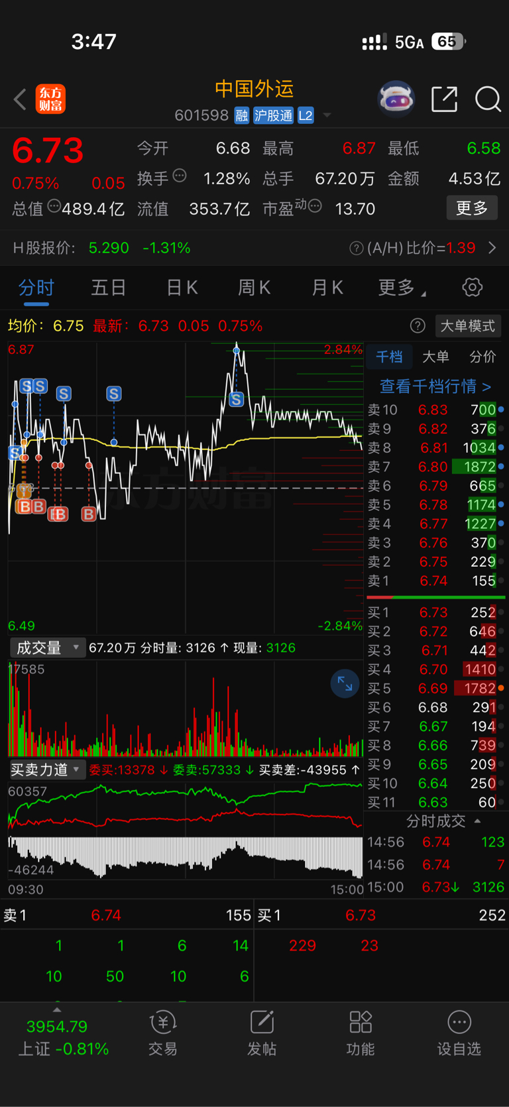Expand the index bar up arrow
Screen dimensions: 509x1107
pos(57,1010)
